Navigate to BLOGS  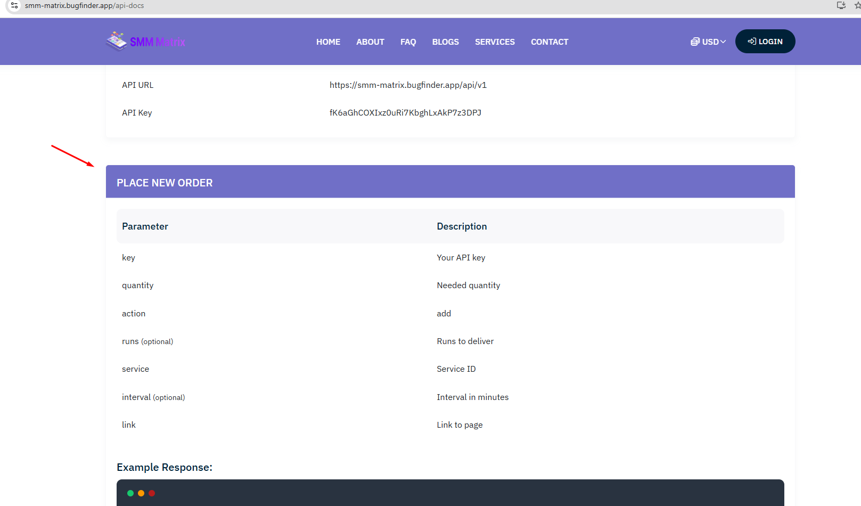click(446, 42)
